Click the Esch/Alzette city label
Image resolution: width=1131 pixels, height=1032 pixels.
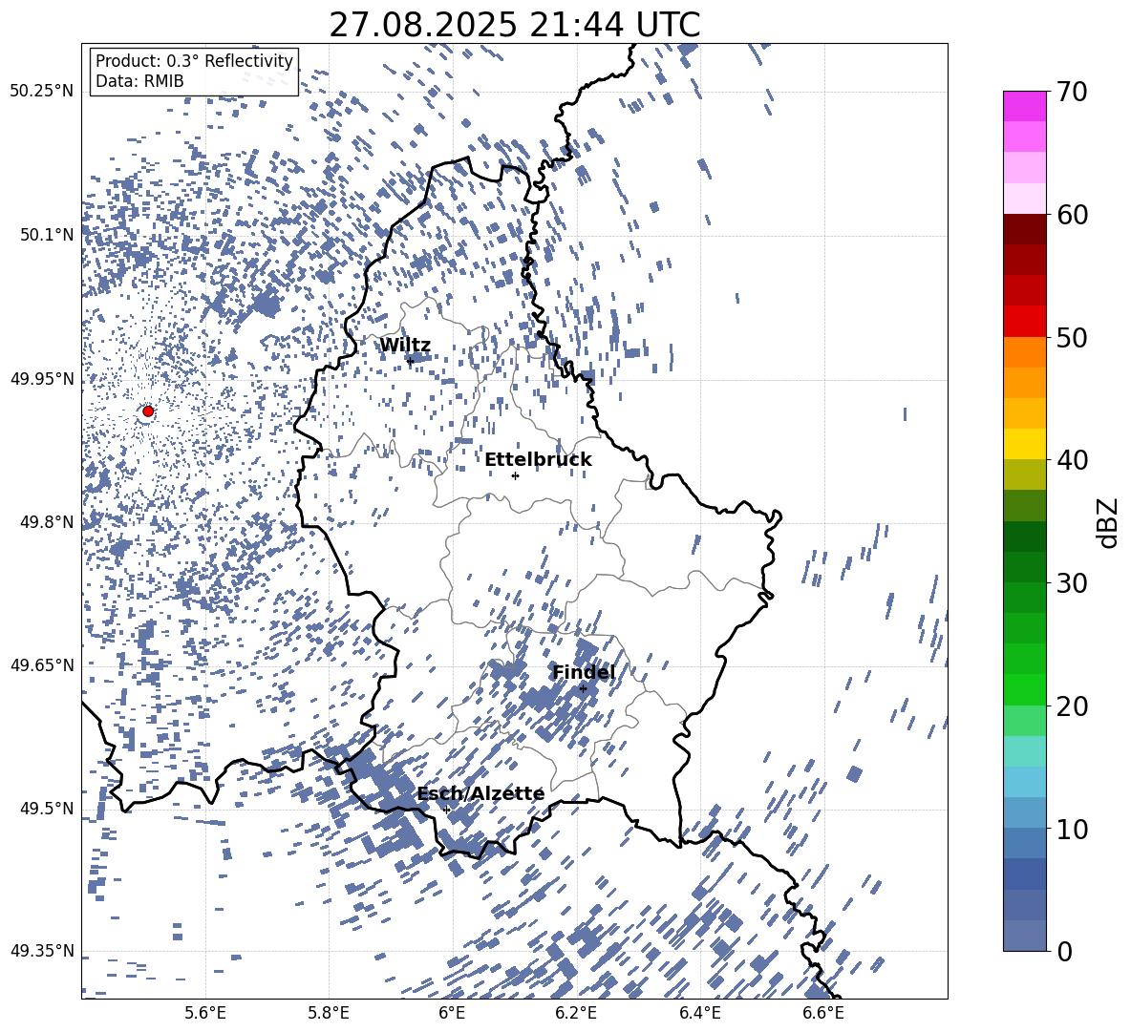[x=480, y=793]
